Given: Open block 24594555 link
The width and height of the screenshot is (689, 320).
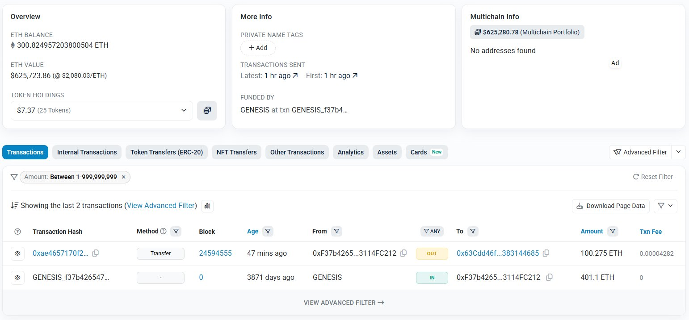Looking at the screenshot, I should tap(215, 253).
